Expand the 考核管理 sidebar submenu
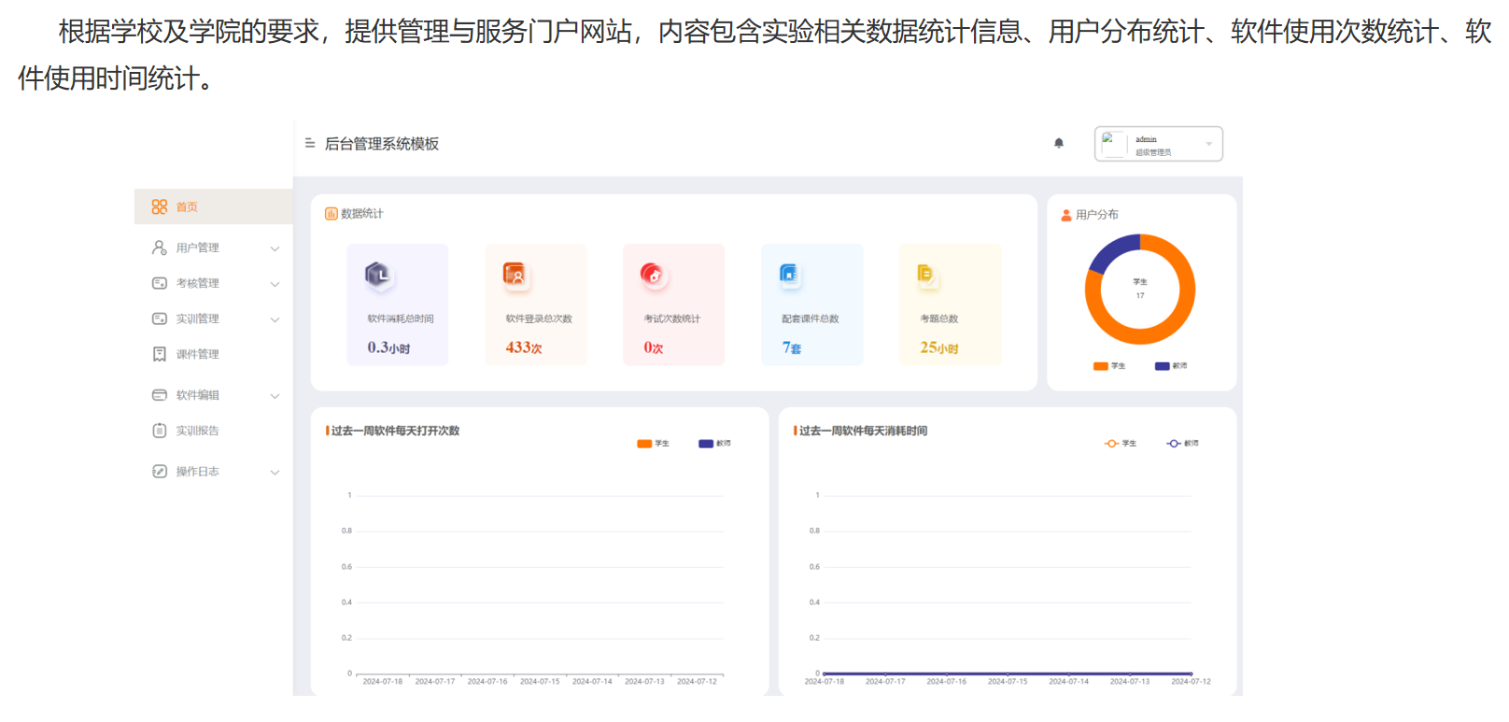The width and height of the screenshot is (1509, 722). (275, 284)
